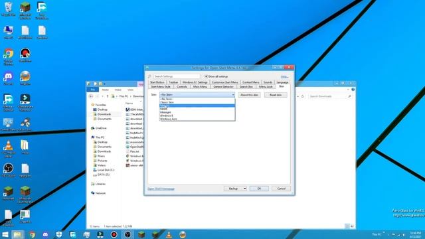Click the Help icon in Explorer window

click(x=353, y=90)
